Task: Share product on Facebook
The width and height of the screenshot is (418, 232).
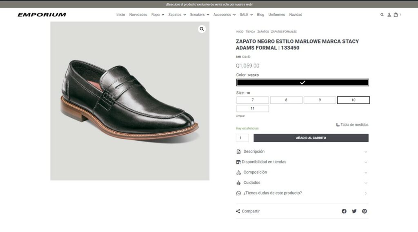Action: click(344, 211)
